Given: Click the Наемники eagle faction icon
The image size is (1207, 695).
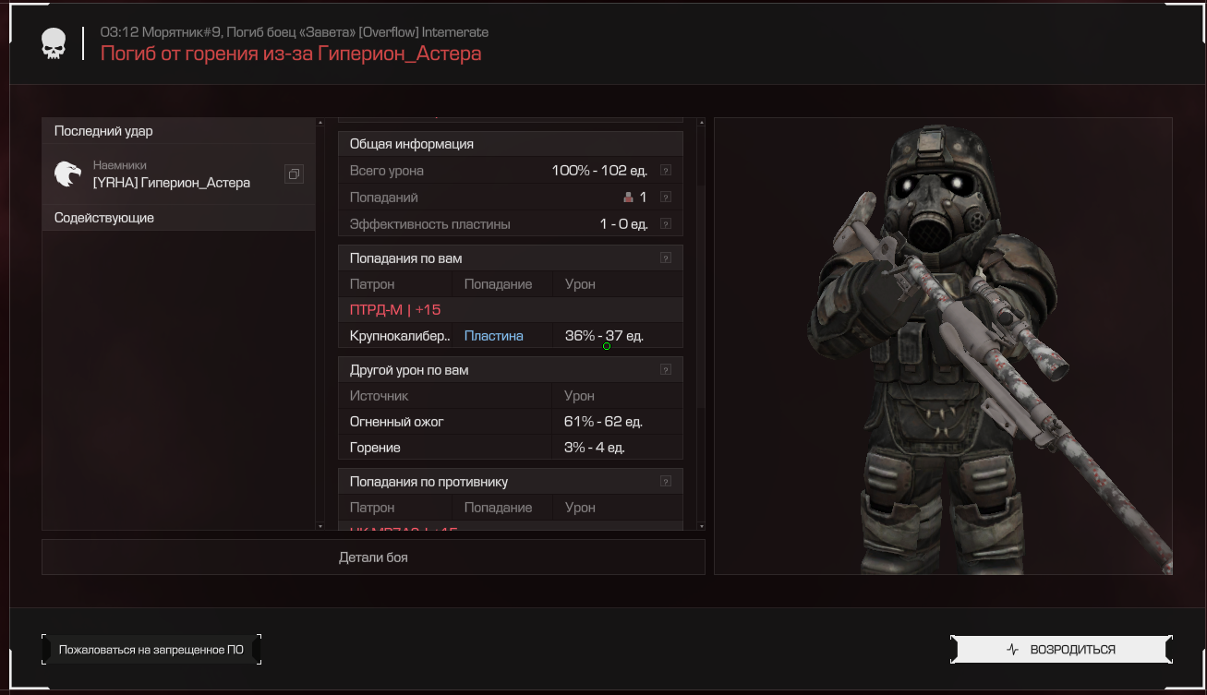Looking at the screenshot, I should point(67,174).
